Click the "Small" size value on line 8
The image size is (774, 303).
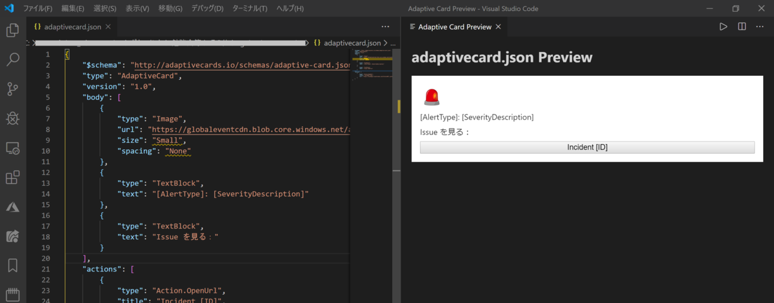tap(168, 140)
